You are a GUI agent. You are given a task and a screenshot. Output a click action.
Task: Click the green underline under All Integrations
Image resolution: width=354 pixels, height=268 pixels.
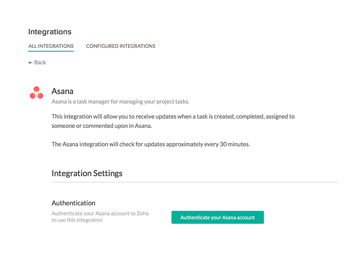51,51
